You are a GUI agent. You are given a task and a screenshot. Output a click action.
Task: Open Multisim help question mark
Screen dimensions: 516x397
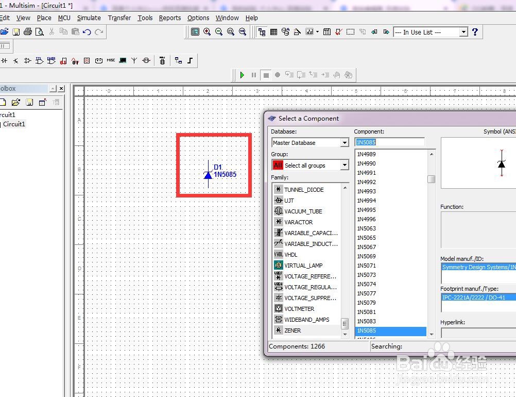pyautogui.click(x=475, y=32)
